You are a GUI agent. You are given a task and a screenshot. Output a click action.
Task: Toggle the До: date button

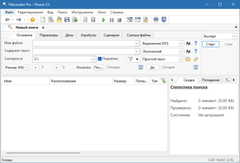click(153, 67)
